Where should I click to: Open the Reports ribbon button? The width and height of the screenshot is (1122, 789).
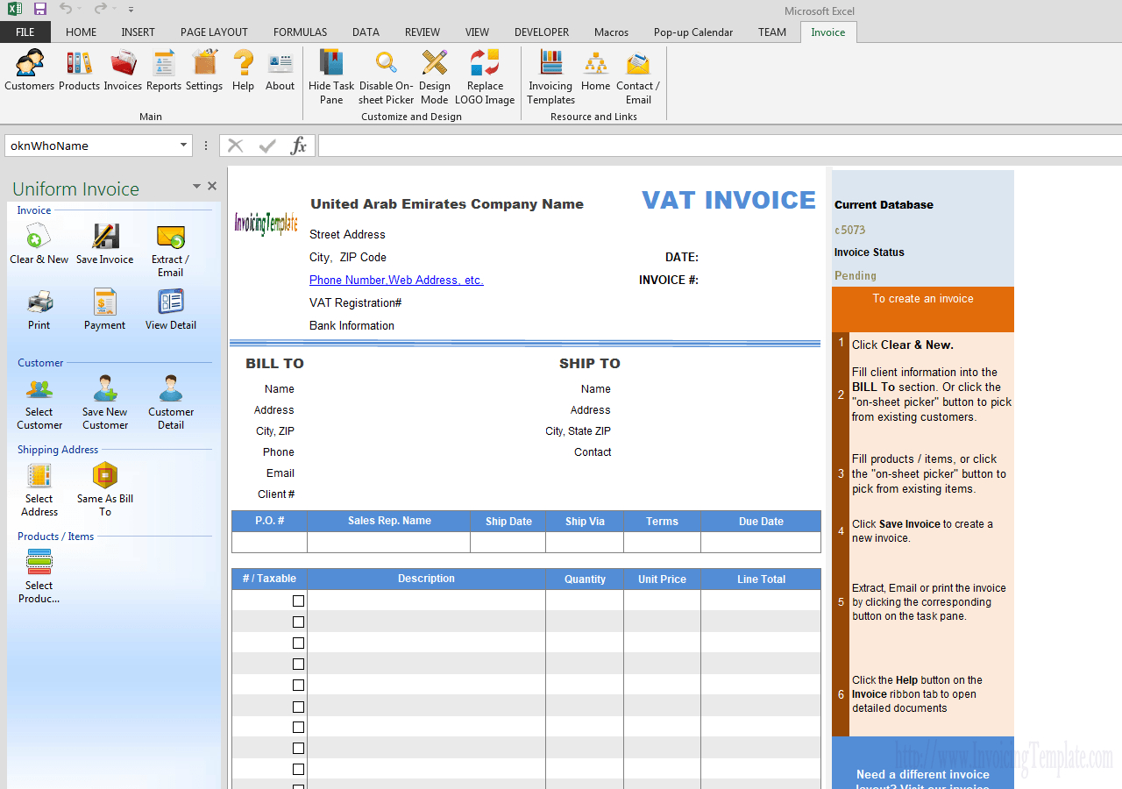click(x=164, y=70)
